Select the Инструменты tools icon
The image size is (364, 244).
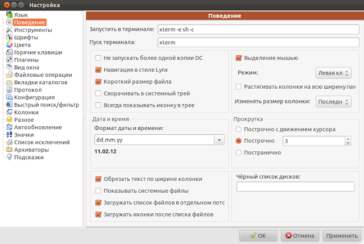click(x=9, y=30)
